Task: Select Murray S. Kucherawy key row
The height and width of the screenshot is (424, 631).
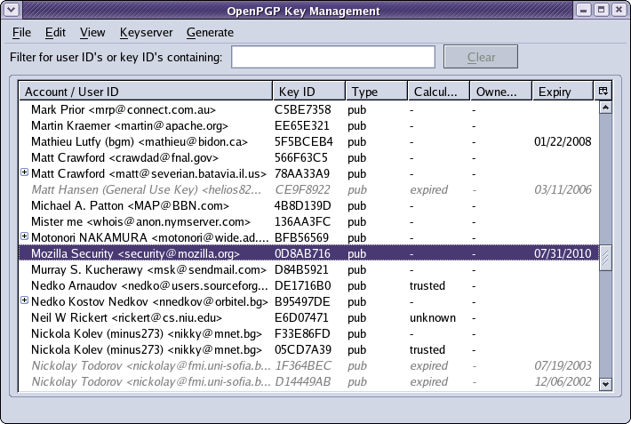Action: [308, 269]
